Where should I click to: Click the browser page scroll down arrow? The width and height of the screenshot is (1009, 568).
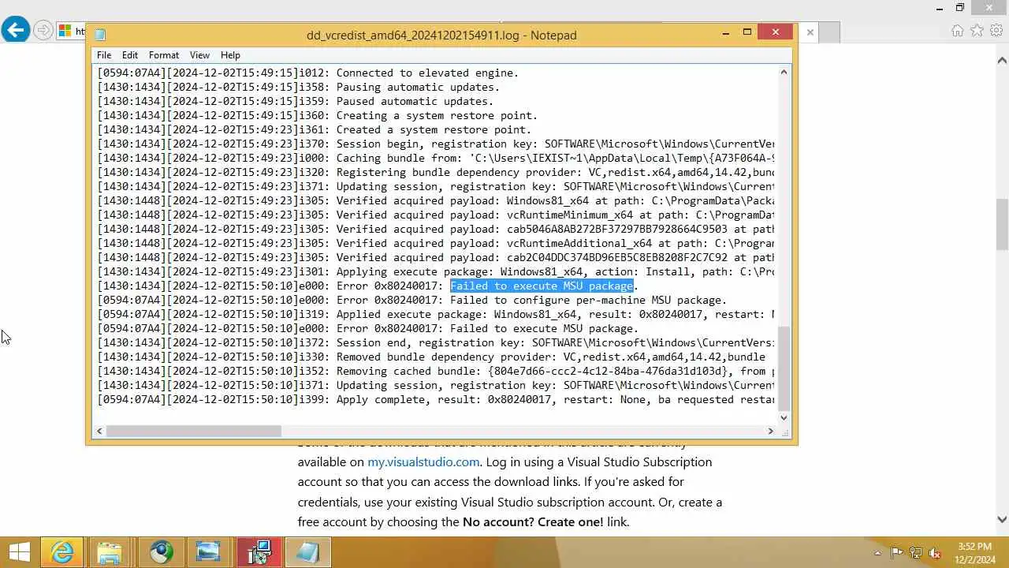tap(1002, 519)
